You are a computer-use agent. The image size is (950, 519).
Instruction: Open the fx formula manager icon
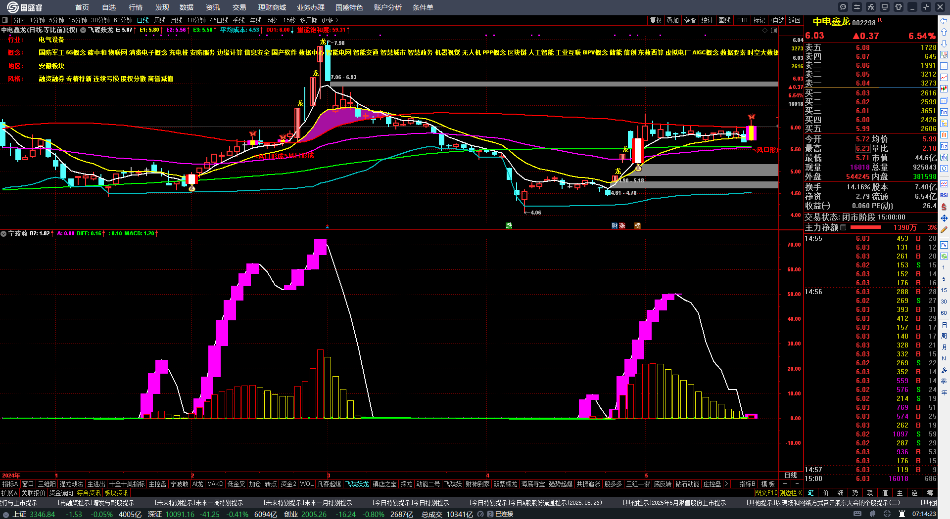pos(871,7)
